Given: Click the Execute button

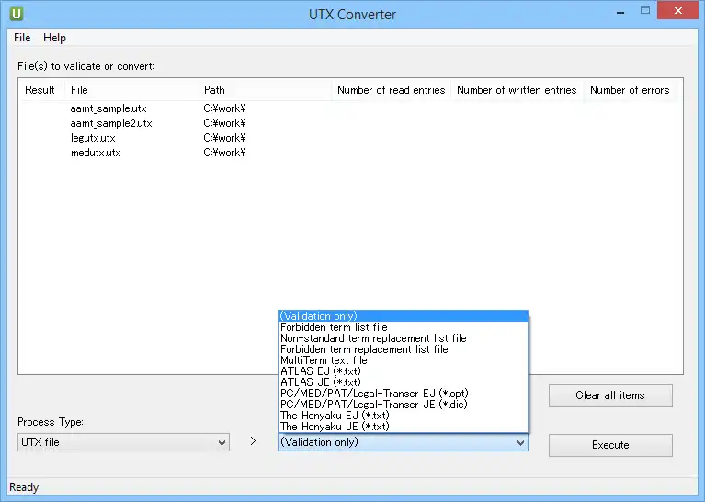Looking at the screenshot, I should tap(610, 445).
